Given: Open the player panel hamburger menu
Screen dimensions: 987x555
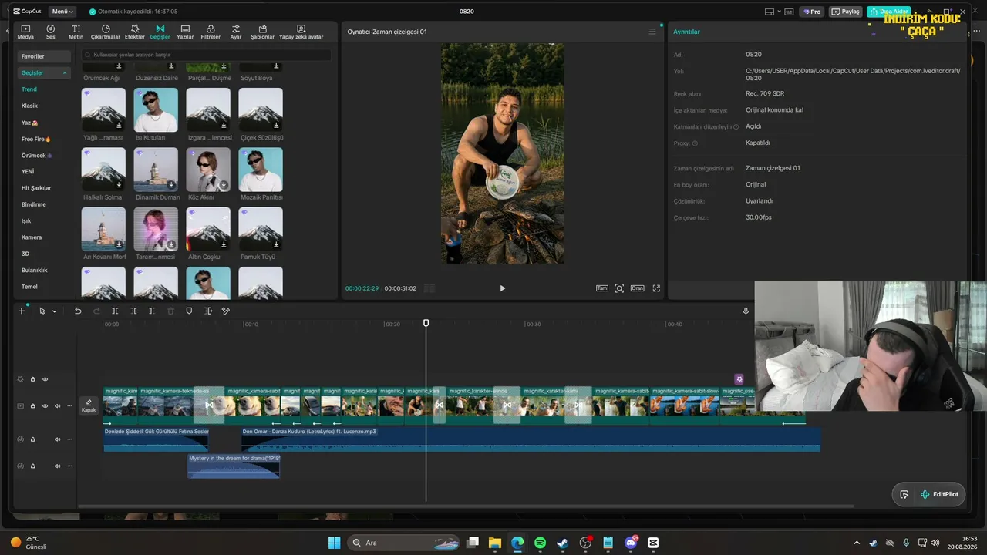Looking at the screenshot, I should coord(652,32).
